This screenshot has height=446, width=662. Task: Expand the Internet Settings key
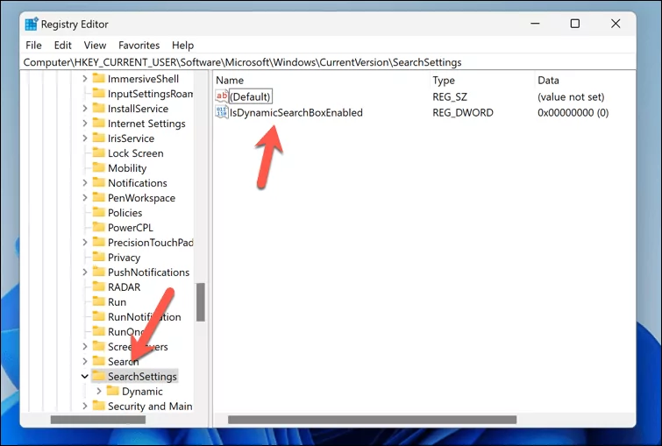point(85,124)
